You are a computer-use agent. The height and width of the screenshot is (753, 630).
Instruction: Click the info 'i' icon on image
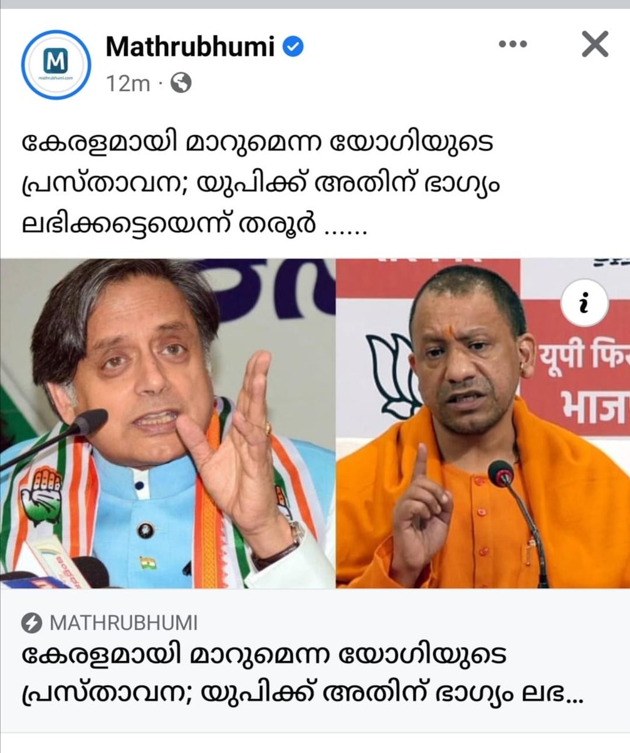tap(584, 304)
